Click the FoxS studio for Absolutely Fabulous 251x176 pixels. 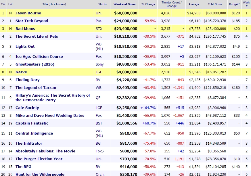(99, 151)
